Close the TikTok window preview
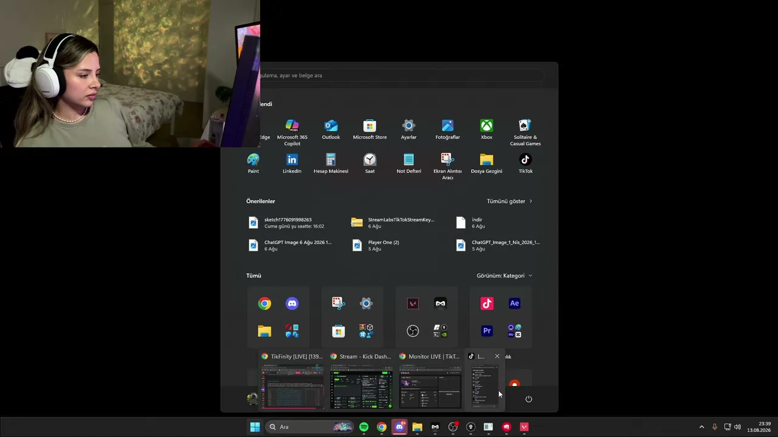This screenshot has width=778, height=437. [497, 356]
